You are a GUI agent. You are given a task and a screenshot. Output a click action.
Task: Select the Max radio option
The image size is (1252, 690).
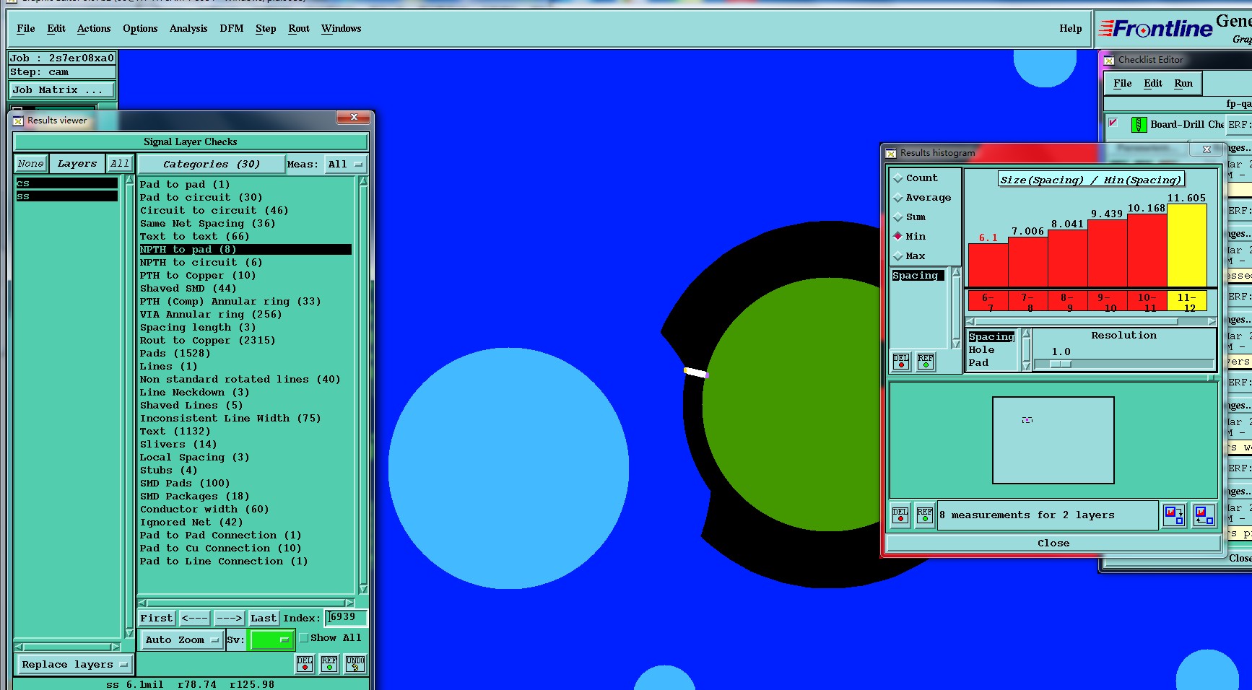898,256
